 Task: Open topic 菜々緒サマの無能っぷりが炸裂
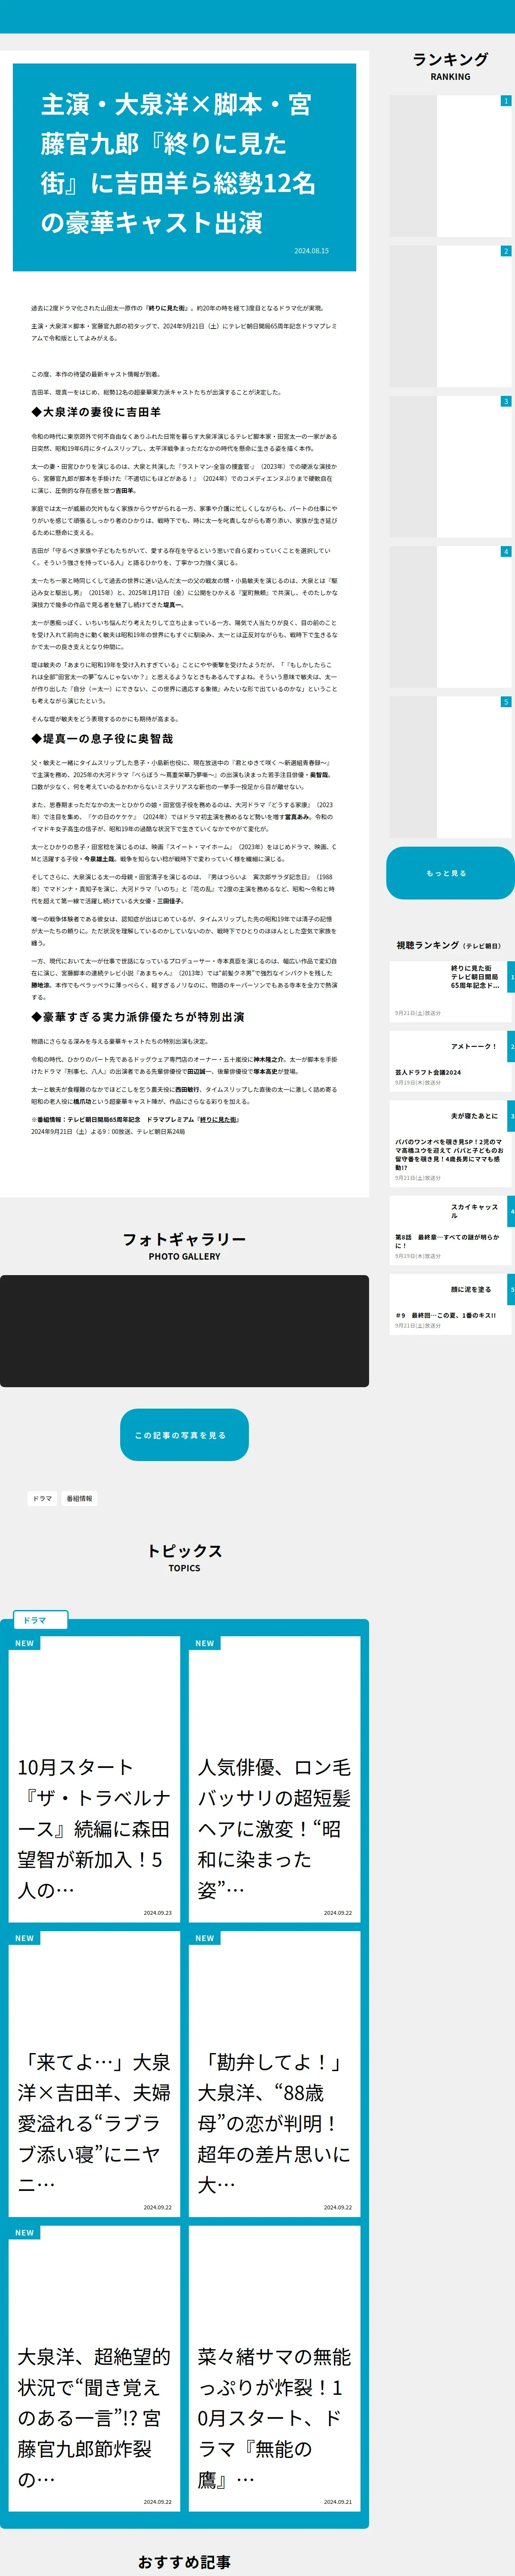pos(274,2368)
